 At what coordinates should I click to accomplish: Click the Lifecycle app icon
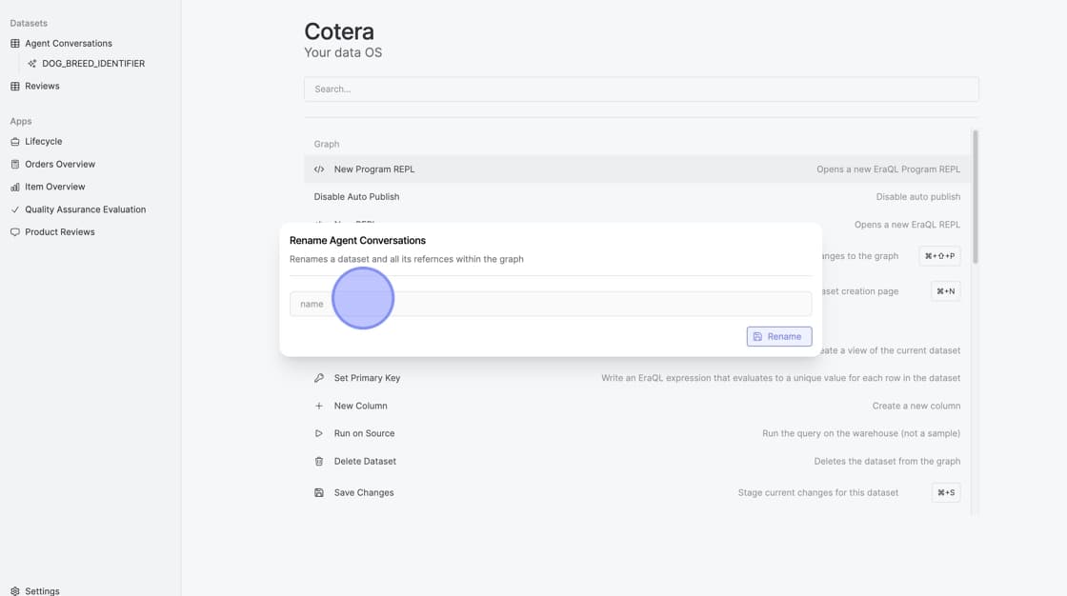(x=15, y=142)
